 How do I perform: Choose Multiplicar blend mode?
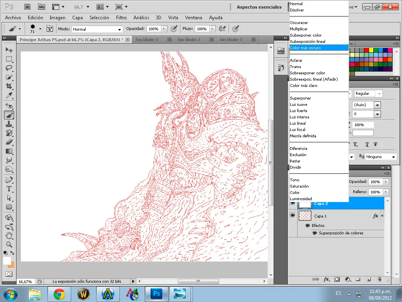(x=299, y=29)
